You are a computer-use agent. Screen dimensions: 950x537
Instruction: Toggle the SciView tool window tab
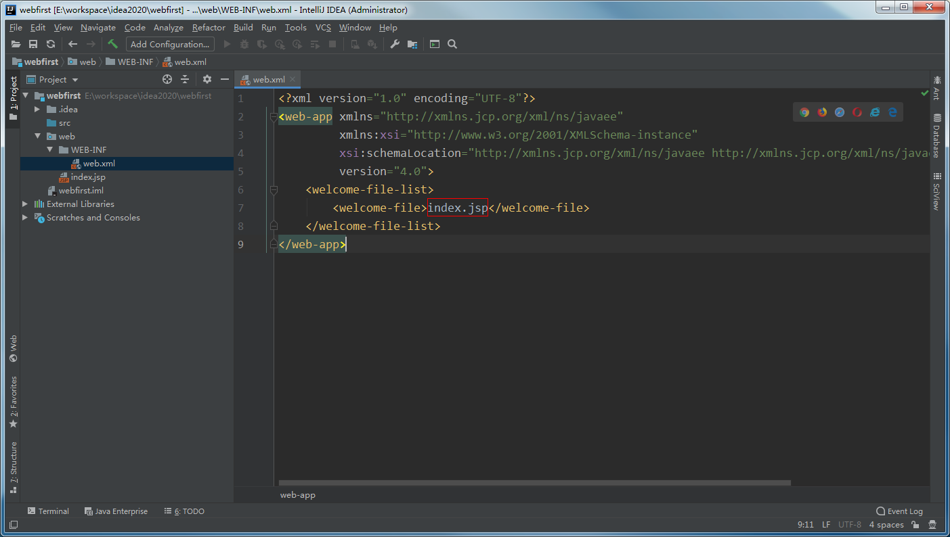937,191
